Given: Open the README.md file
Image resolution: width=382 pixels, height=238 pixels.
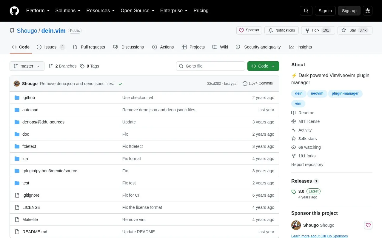Looking at the screenshot, I should [x=35, y=232].
